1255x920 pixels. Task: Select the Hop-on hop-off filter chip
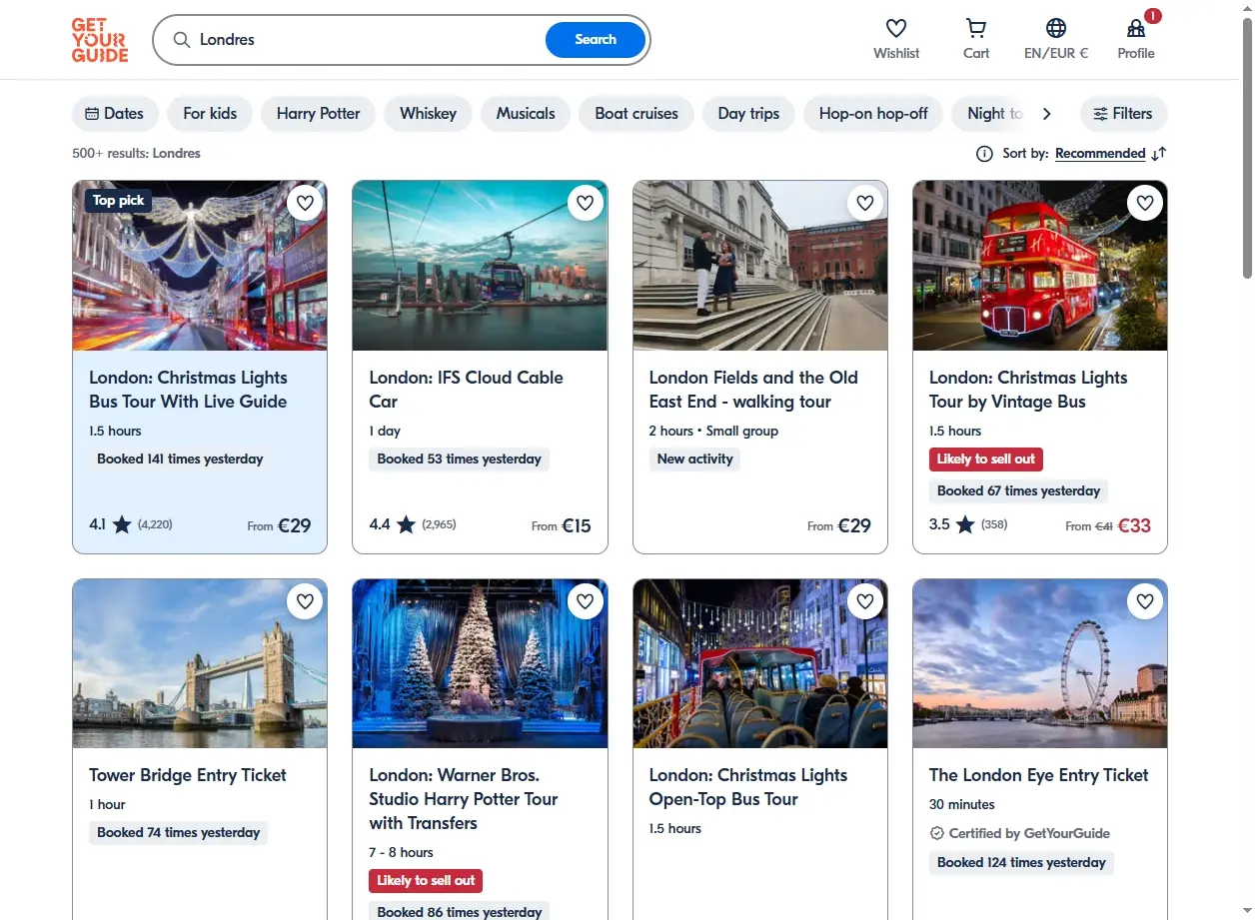coord(873,114)
